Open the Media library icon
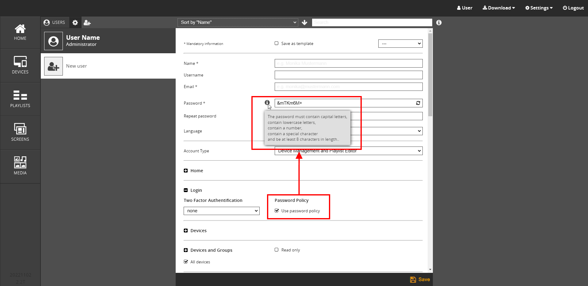This screenshot has height=286, width=588. tap(20, 166)
